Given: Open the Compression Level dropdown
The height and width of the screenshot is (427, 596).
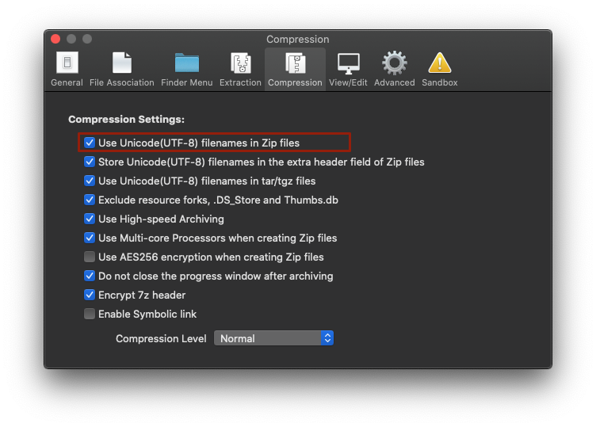Looking at the screenshot, I should [273, 338].
